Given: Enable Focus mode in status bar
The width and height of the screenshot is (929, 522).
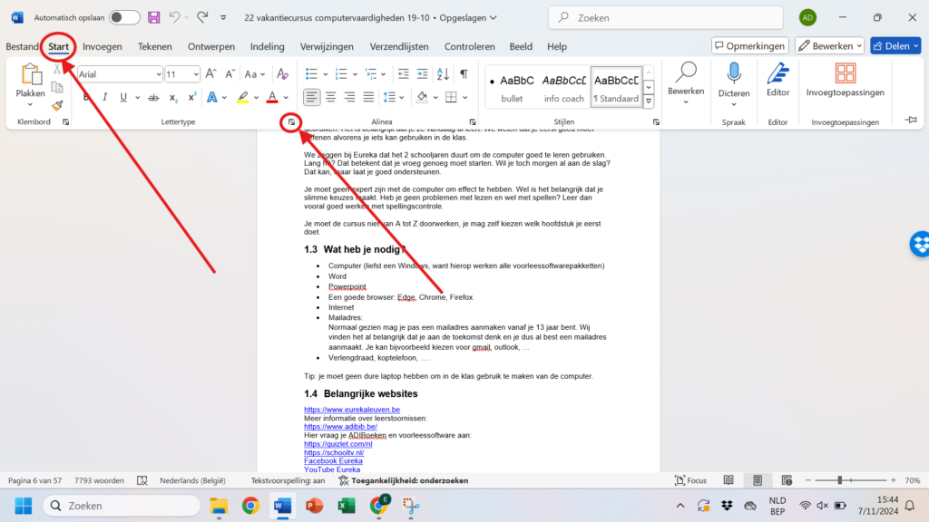Looking at the screenshot, I should pyautogui.click(x=690, y=480).
